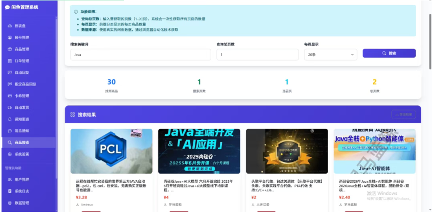435x224 pixels.
Task: Open the 每页显示 20条 dropdown
Action: coord(331,54)
